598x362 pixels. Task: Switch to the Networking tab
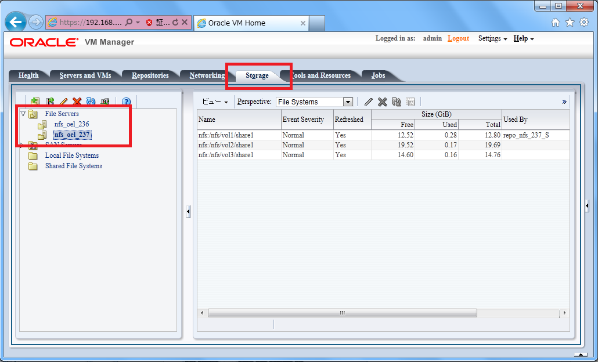207,75
